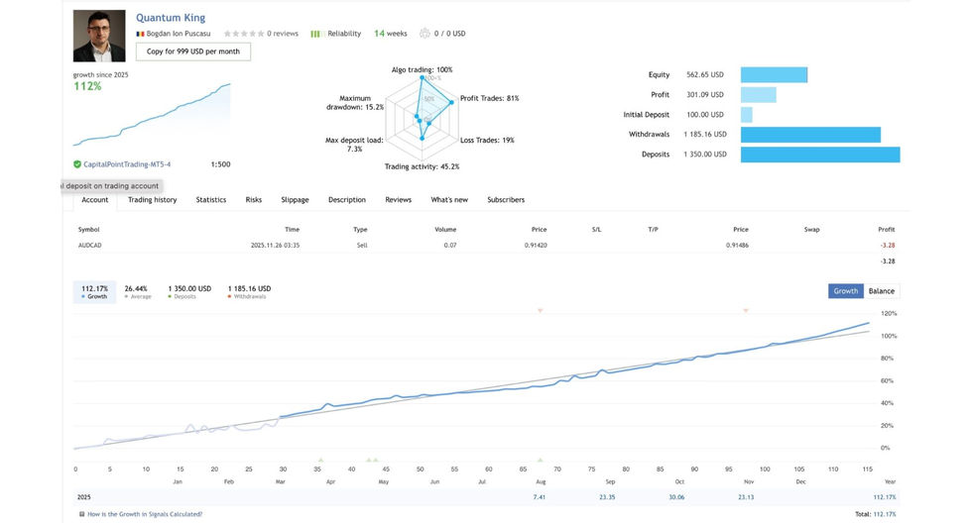The image size is (971, 523).
Task: Click the help icon beside growth question
Action: tap(81, 514)
